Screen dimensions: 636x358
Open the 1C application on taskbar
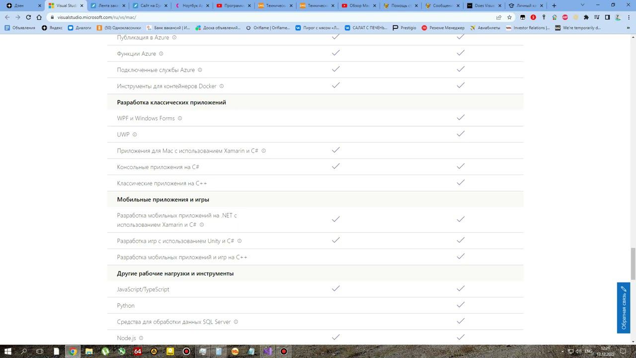[x=235, y=351]
